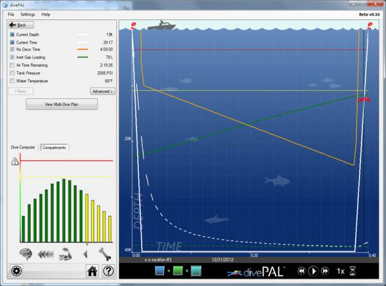This screenshot has height=286, width=386.
Task: Click the fast tissue arrows icon
Action: tap(46, 255)
